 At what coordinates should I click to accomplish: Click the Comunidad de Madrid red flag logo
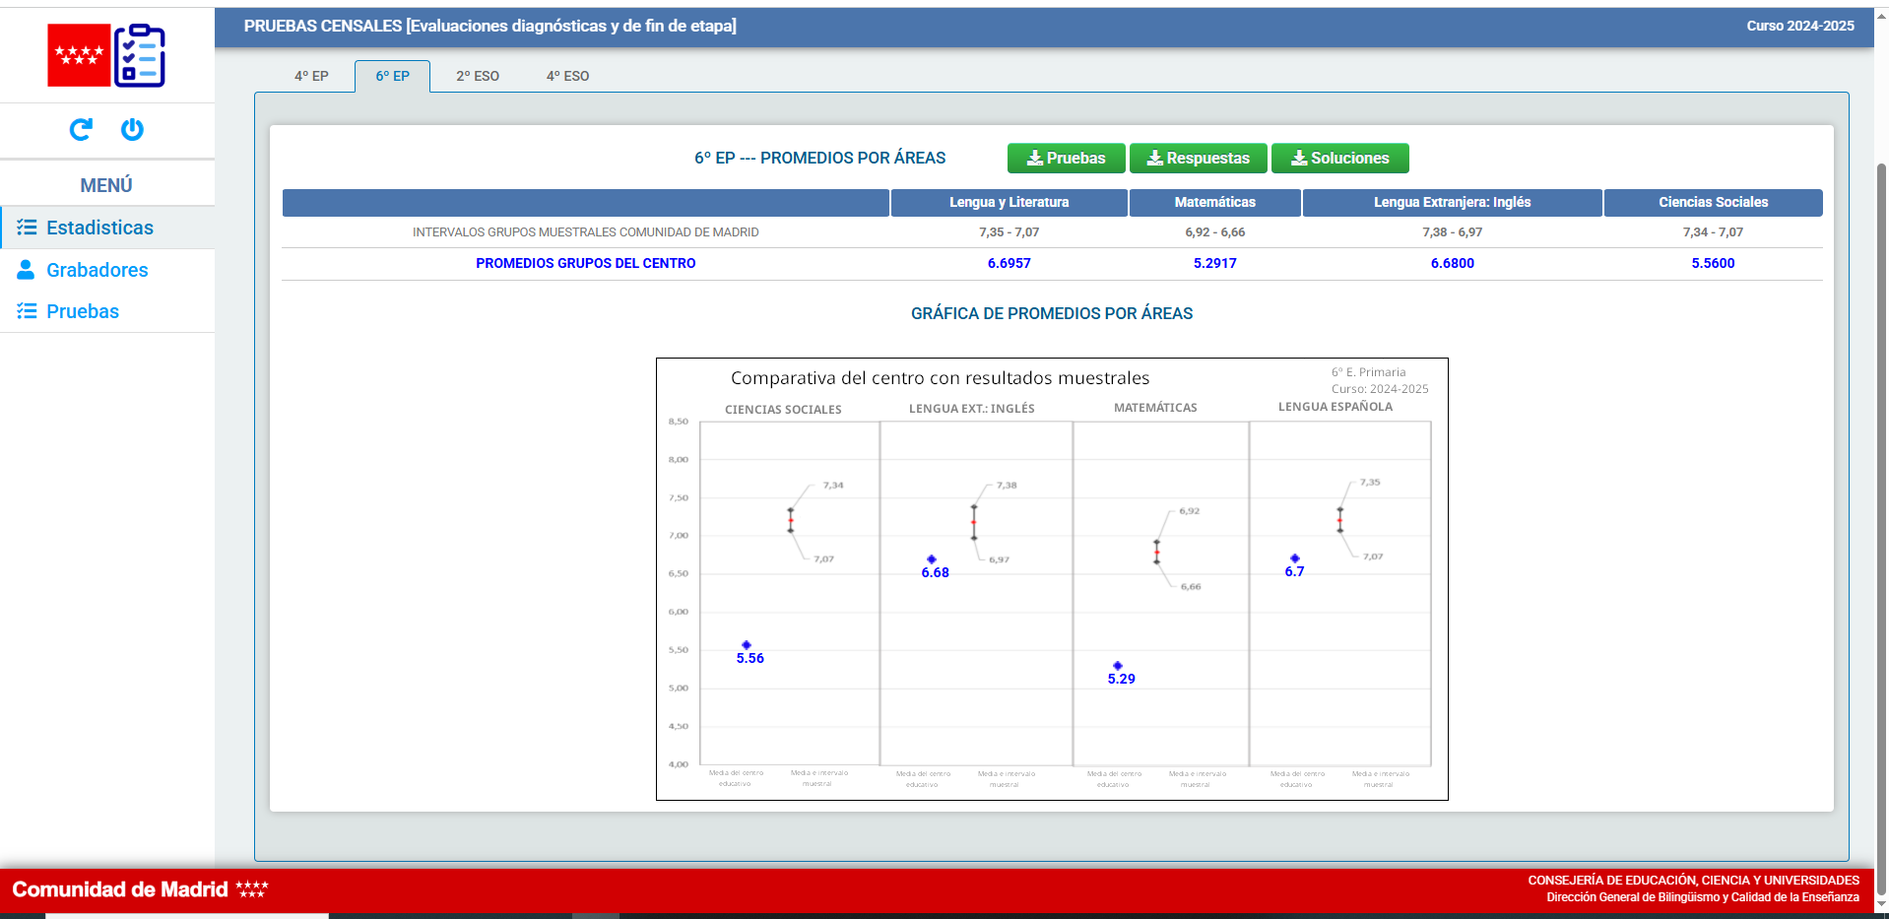point(79,55)
